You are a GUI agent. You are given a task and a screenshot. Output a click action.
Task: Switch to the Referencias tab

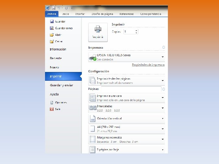(127, 14)
